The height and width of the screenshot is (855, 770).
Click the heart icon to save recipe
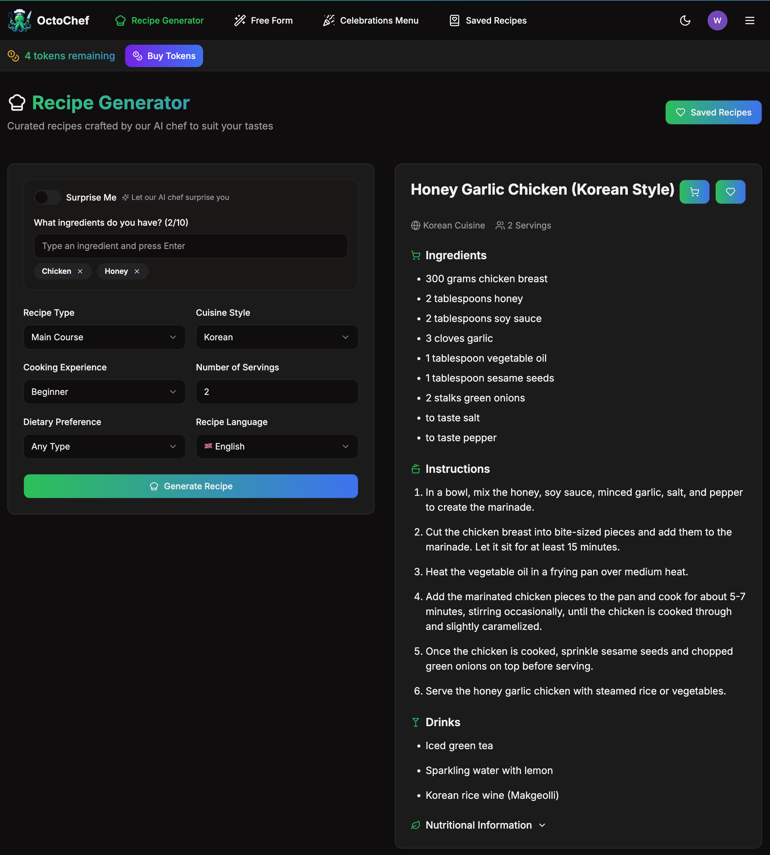(x=730, y=192)
